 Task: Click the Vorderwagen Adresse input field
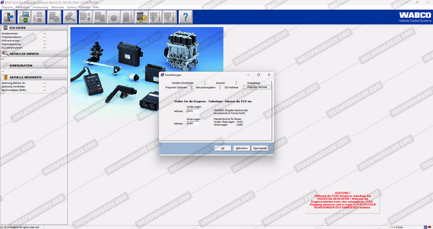[193, 111]
